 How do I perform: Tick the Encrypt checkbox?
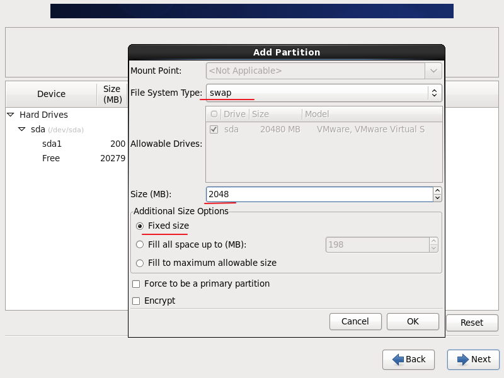[x=136, y=301]
